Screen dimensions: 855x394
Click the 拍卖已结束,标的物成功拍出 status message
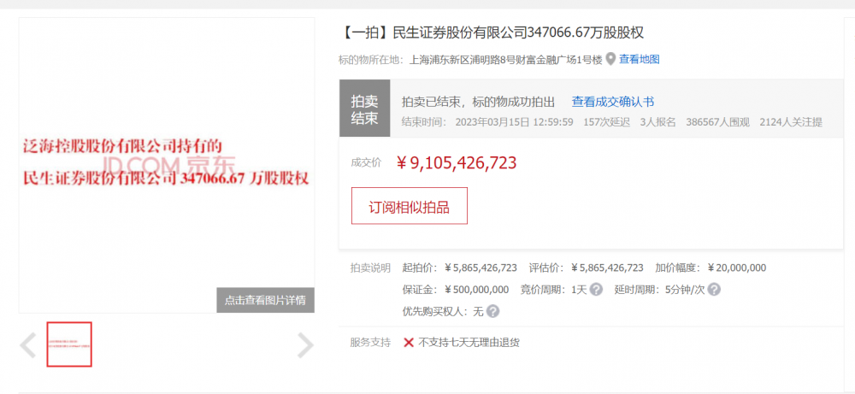(478, 102)
